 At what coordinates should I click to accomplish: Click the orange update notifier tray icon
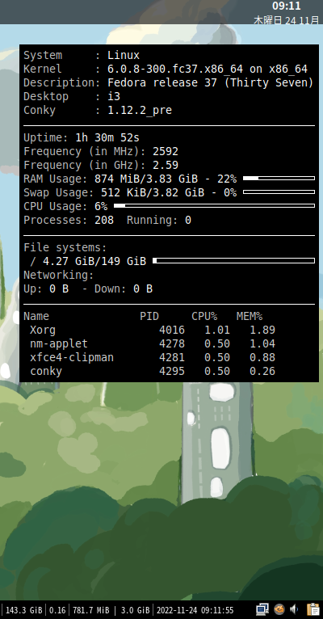[279, 609]
